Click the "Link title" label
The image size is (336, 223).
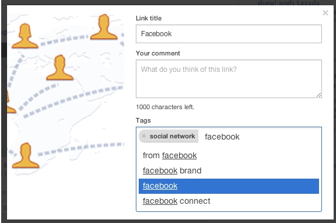click(149, 18)
